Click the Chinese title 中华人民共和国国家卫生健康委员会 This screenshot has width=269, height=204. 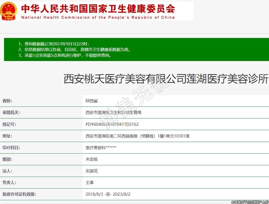pos(98,9)
